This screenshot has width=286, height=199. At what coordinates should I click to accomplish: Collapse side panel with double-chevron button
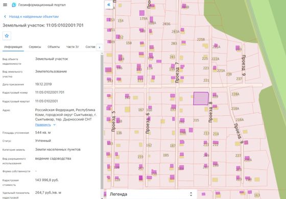[x=109, y=5]
